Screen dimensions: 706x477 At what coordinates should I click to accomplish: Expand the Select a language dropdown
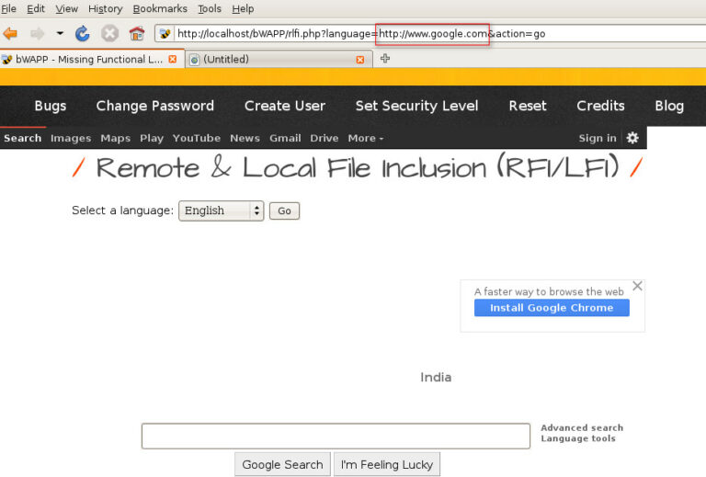pyautogui.click(x=221, y=210)
